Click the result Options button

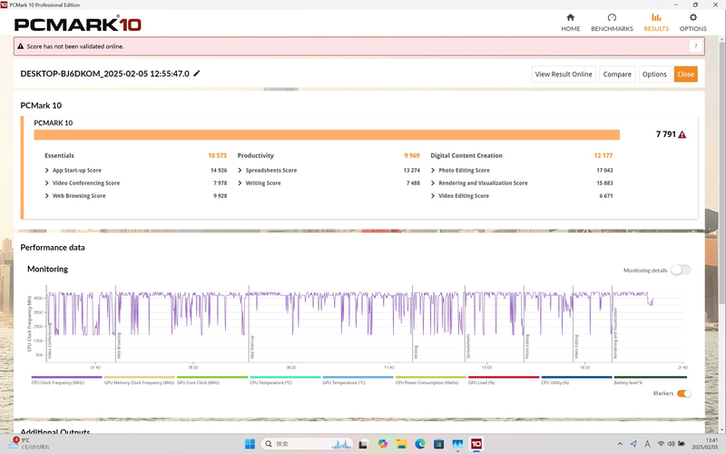pyautogui.click(x=654, y=74)
